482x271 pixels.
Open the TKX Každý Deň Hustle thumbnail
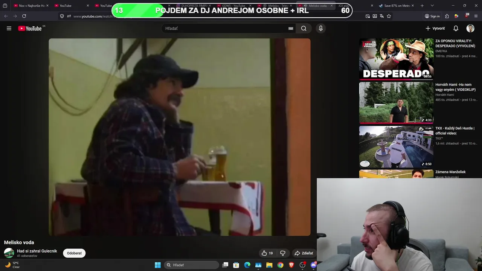click(x=396, y=146)
